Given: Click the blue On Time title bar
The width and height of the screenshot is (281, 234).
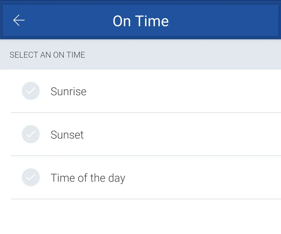Looking at the screenshot, I should coord(140,21).
